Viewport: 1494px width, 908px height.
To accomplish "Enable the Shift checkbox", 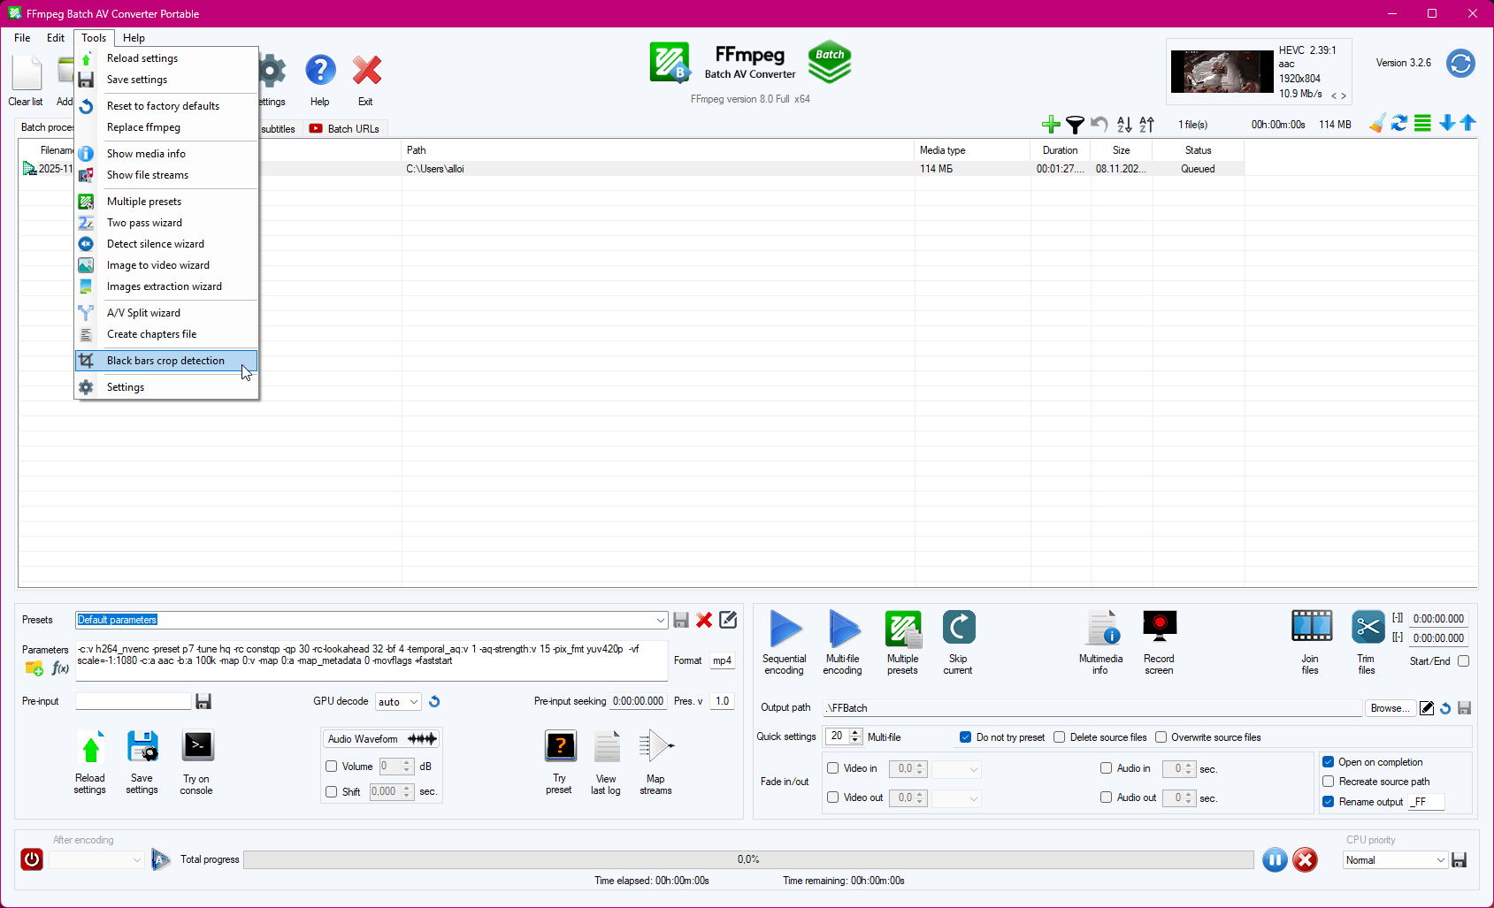I will click(332, 792).
